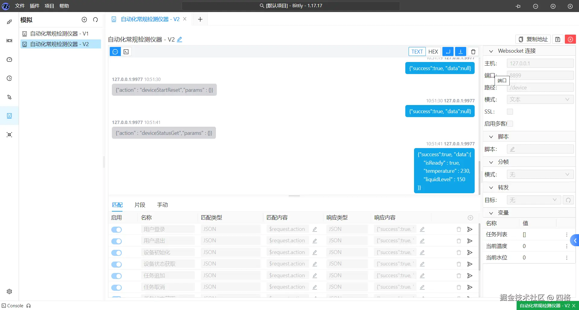Check the SSL checkbox
Screen dimensions: 579x310
[x=510, y=112]
